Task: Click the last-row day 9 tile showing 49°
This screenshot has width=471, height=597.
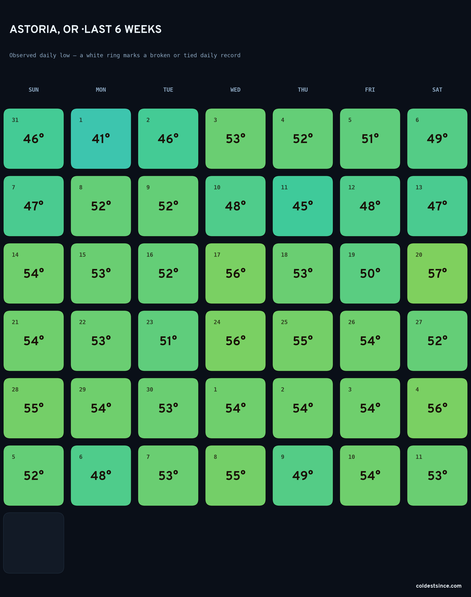Action: tap(303, 475)
